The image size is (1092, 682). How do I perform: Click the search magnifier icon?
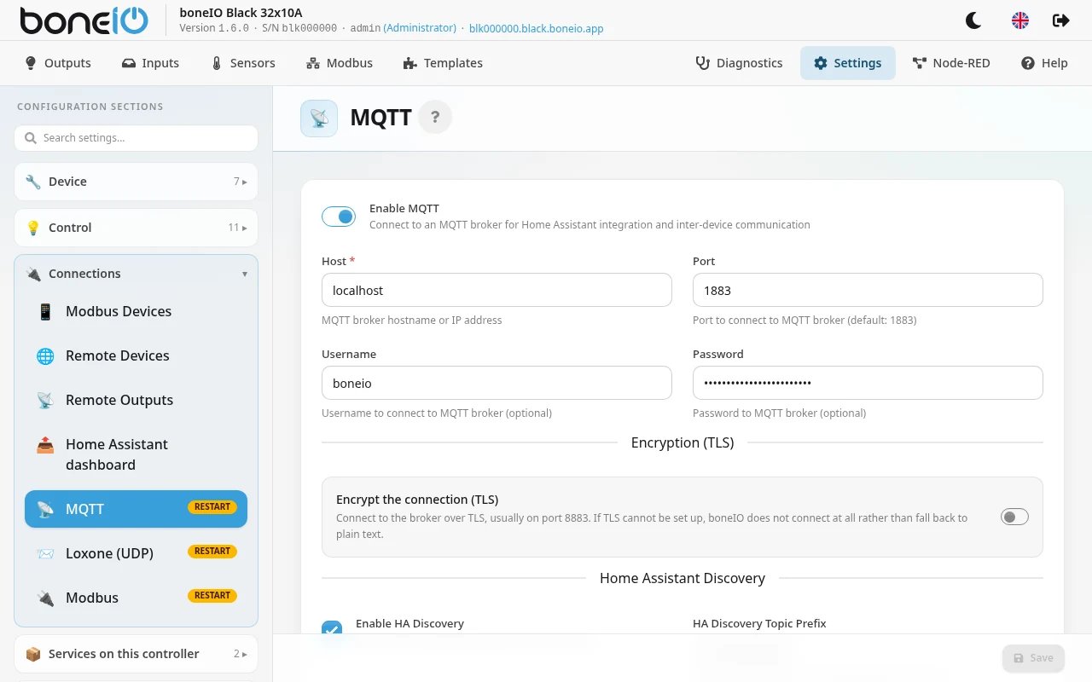pyautogui.click(x=31, y=138)
